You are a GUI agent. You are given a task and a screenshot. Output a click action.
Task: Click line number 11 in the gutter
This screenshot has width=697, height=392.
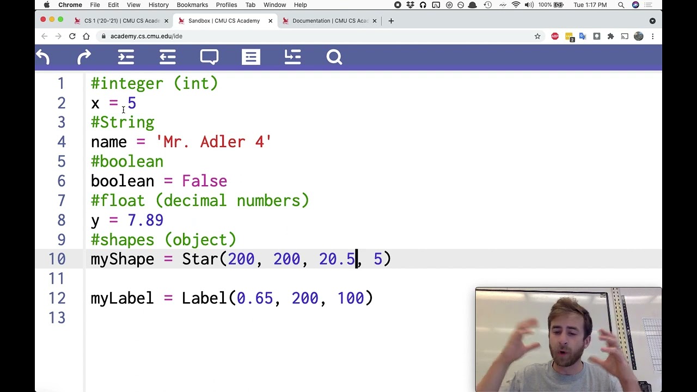click(57, 279)
